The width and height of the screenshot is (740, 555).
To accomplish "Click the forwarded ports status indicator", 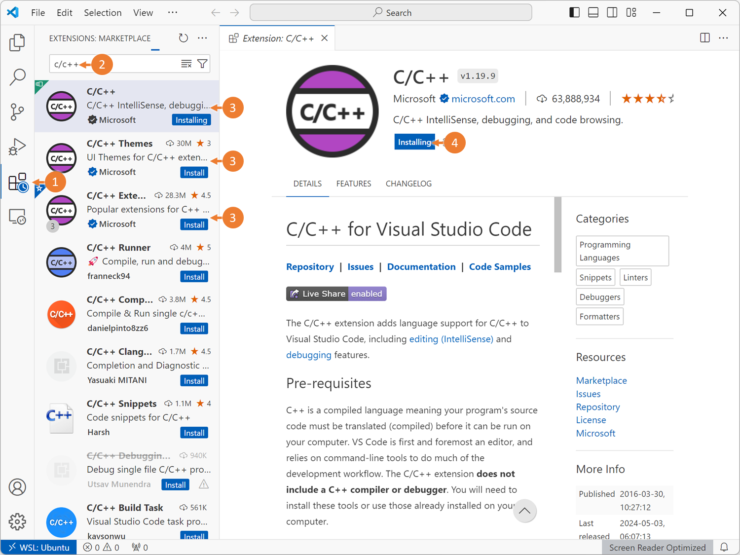I will (140, 547).
